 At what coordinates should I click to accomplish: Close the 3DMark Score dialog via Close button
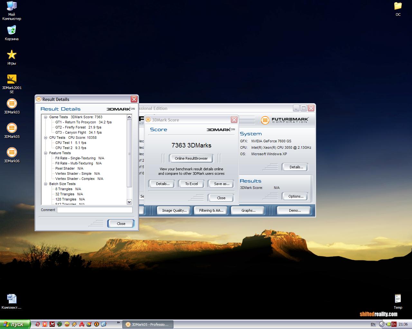221,198
